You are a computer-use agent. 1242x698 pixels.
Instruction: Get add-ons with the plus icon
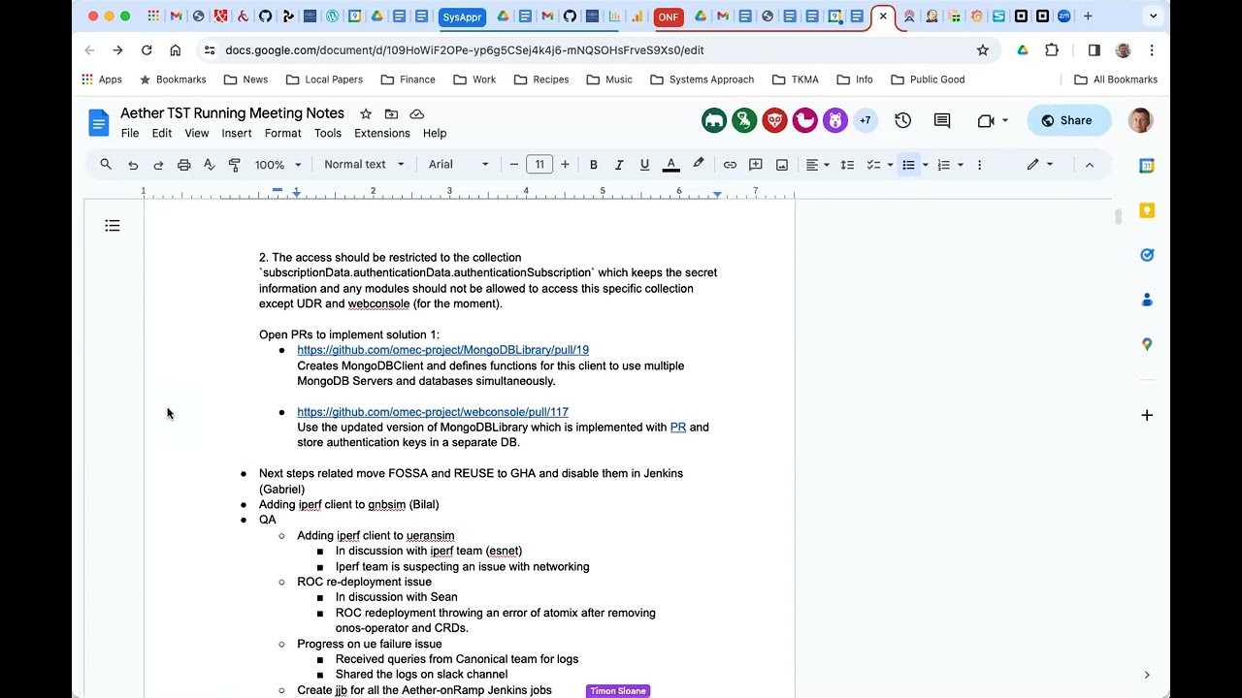(1147, 415)
